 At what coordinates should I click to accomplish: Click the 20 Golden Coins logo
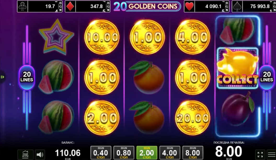click(147, 6)
